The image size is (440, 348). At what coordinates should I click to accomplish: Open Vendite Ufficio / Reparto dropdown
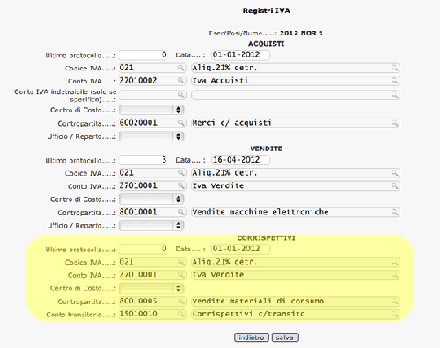click(151, 226)
